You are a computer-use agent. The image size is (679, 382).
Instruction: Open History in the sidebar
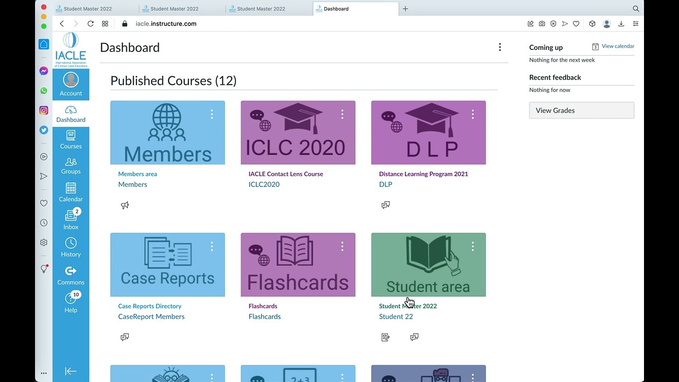point(71,248)
